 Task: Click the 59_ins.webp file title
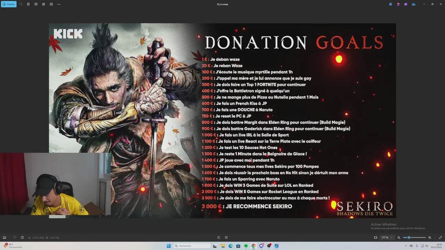pos(222,4)
